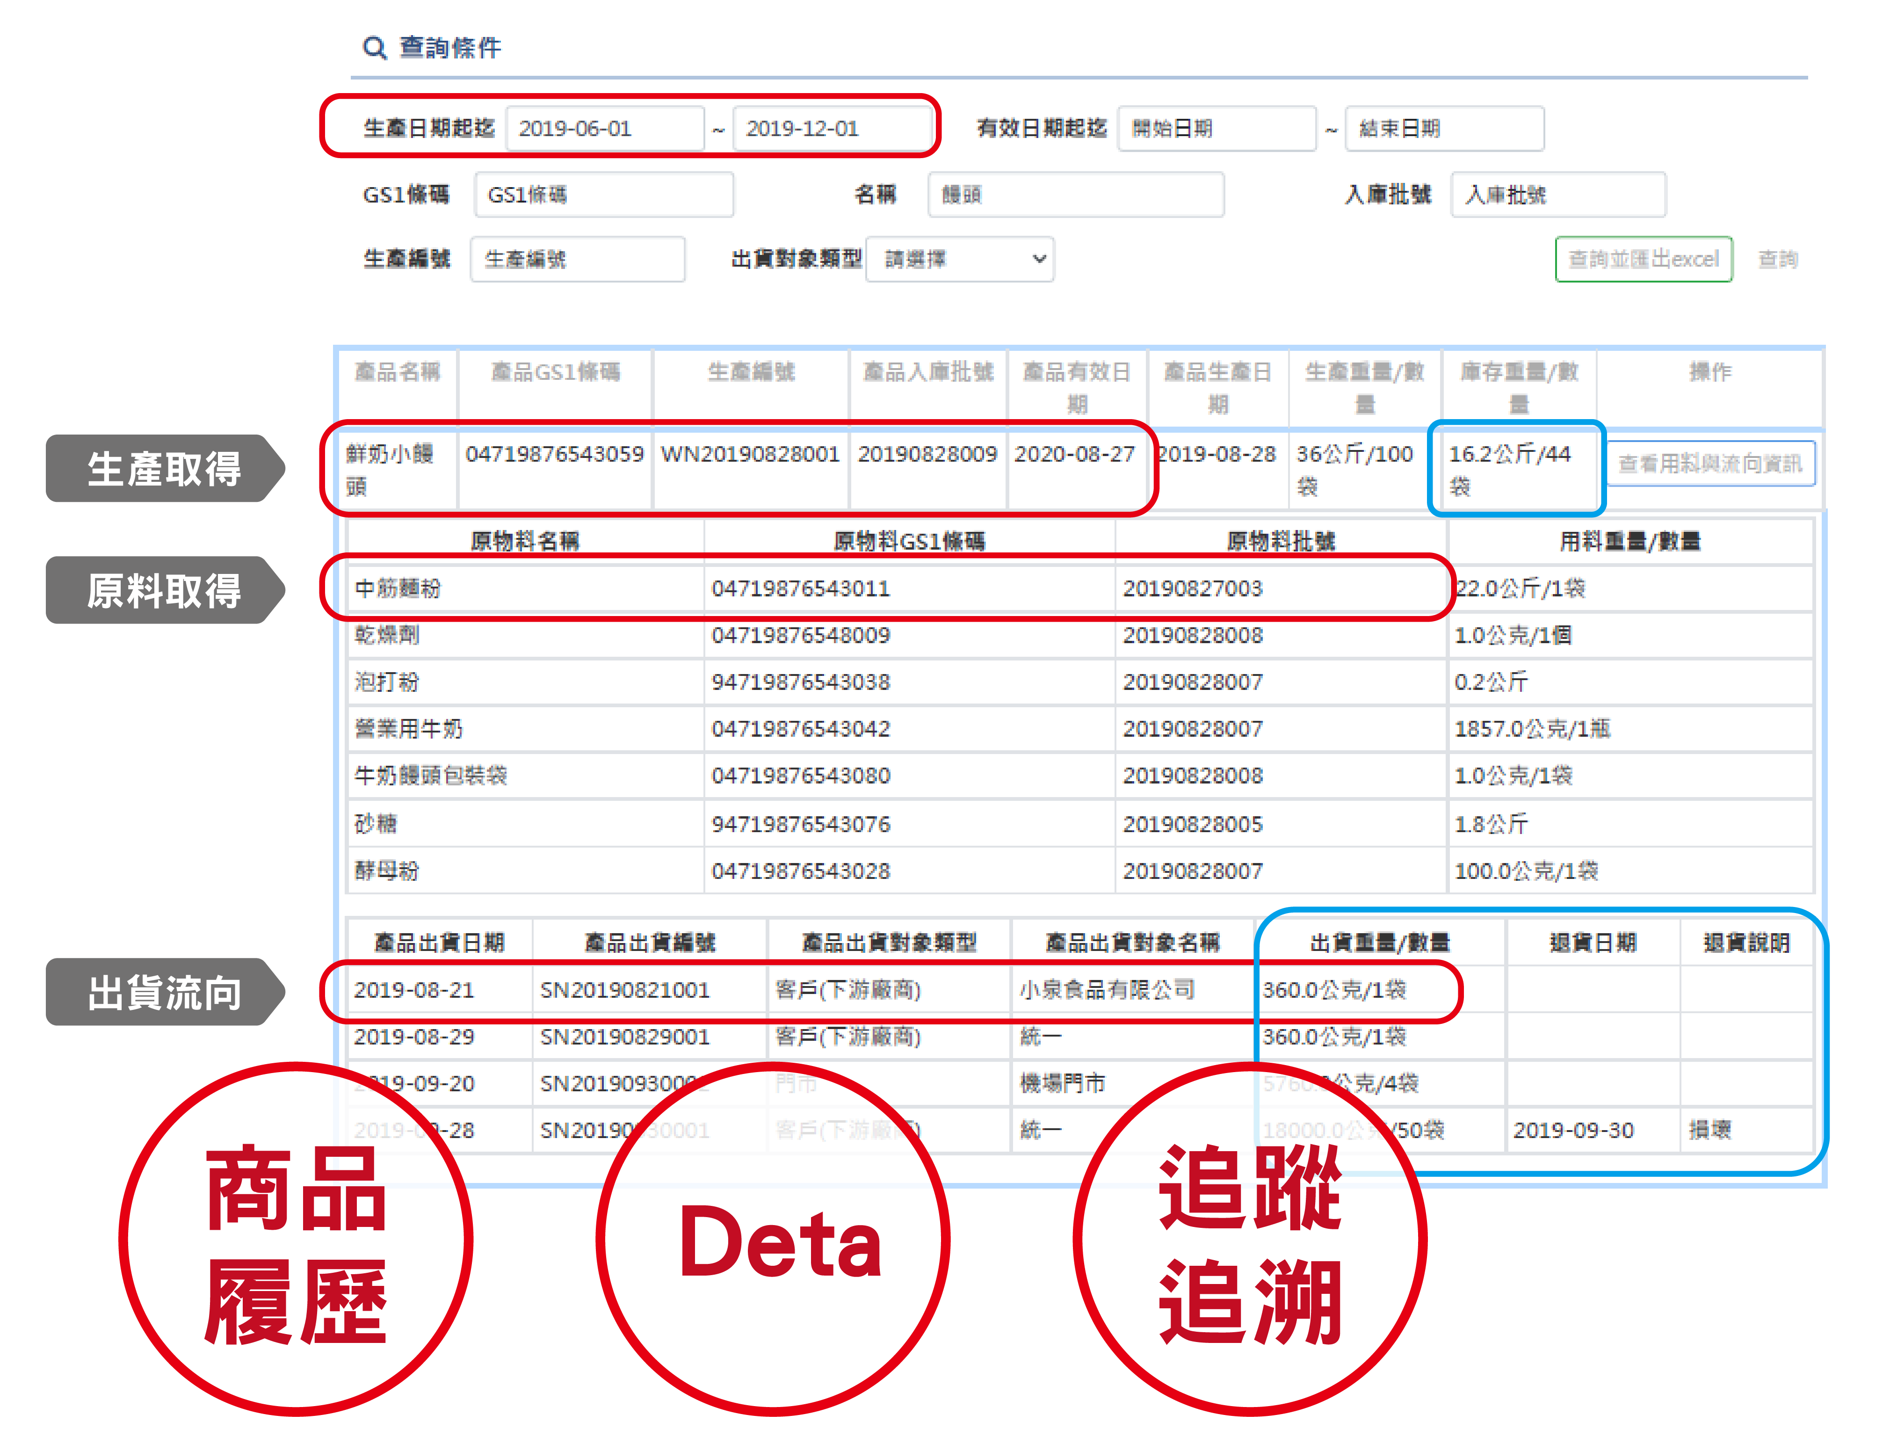Click the 查詢 button

coord(1777,259)
